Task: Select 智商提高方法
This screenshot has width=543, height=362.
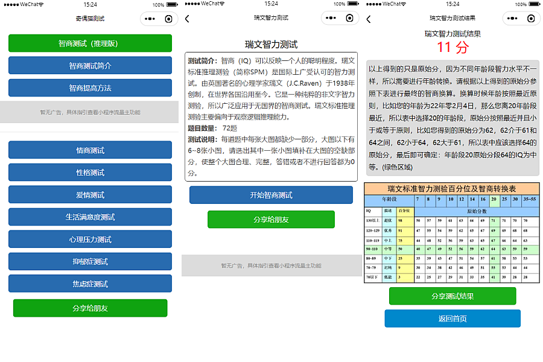Action: [90, 88]
